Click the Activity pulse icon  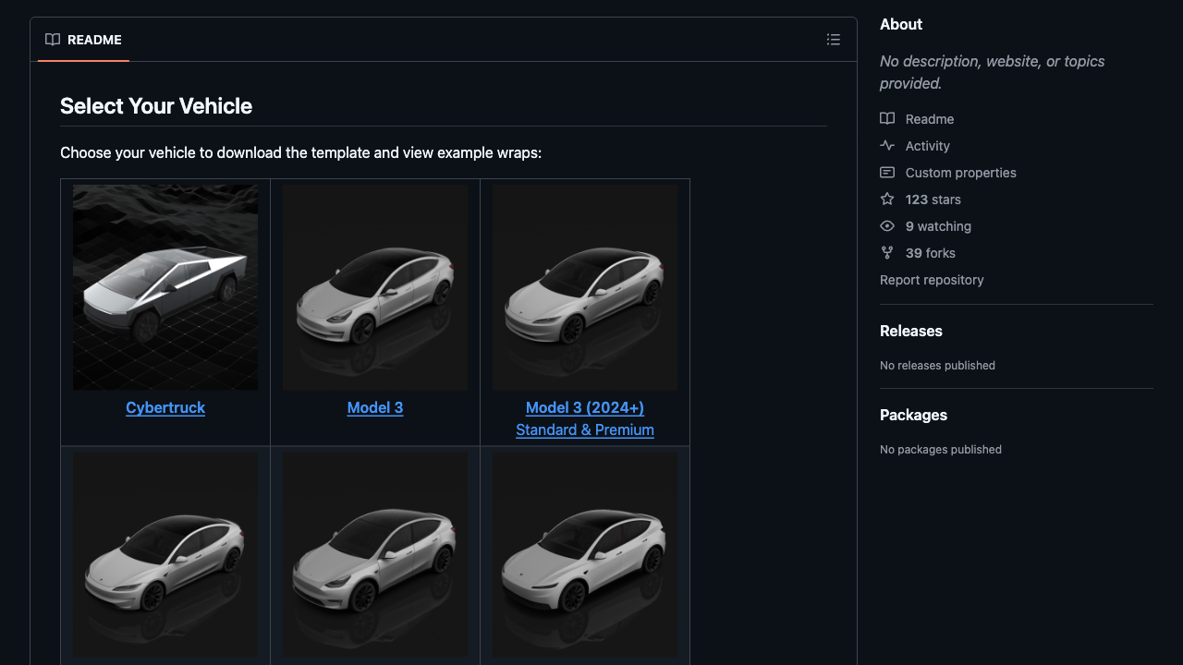pyautogui.click(x=887, y=146)
